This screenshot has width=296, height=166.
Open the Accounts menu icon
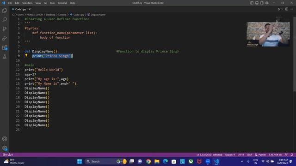click(5, 139)
